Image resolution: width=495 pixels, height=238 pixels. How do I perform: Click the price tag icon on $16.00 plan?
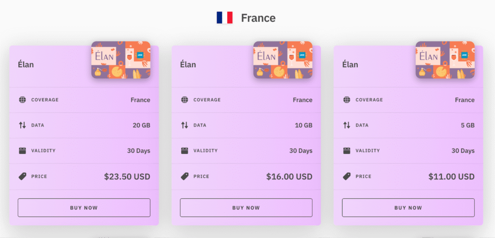[x=184, y=177]
